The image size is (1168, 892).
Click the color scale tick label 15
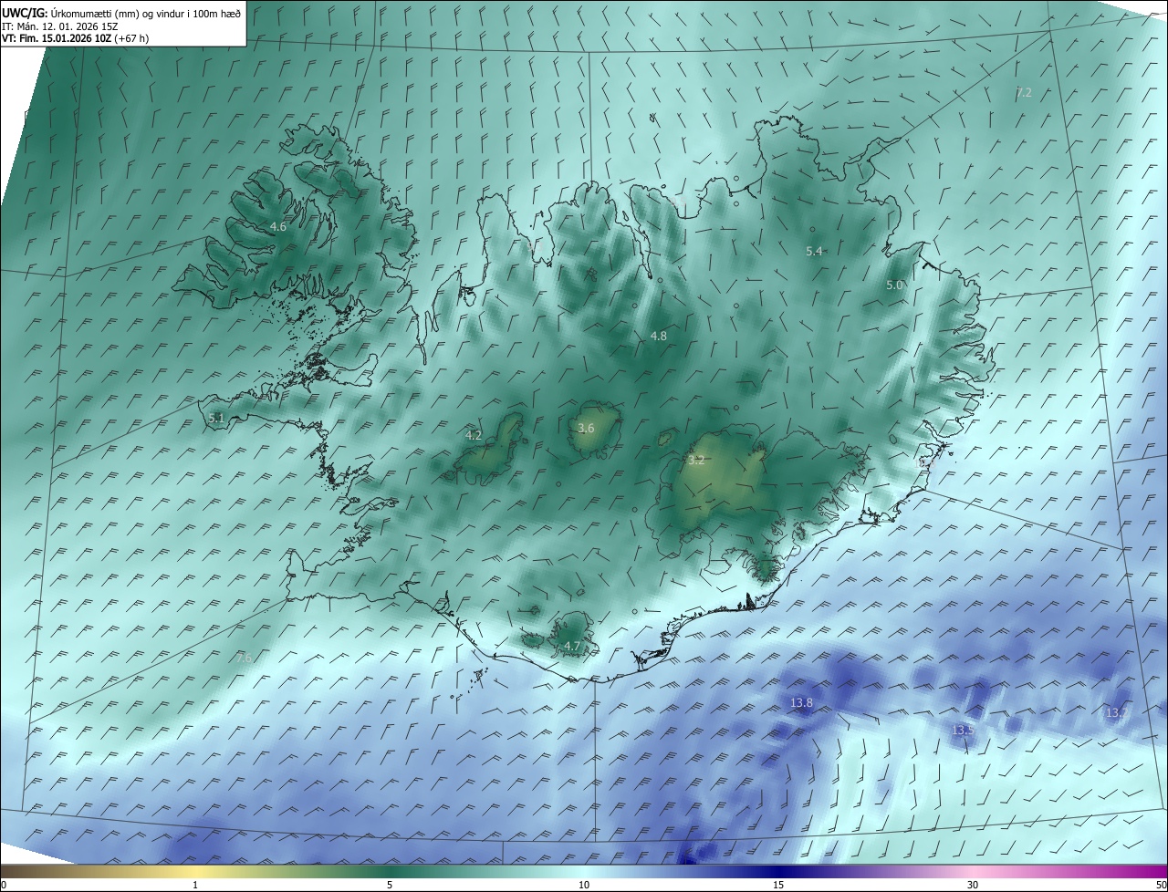(778, 885)
